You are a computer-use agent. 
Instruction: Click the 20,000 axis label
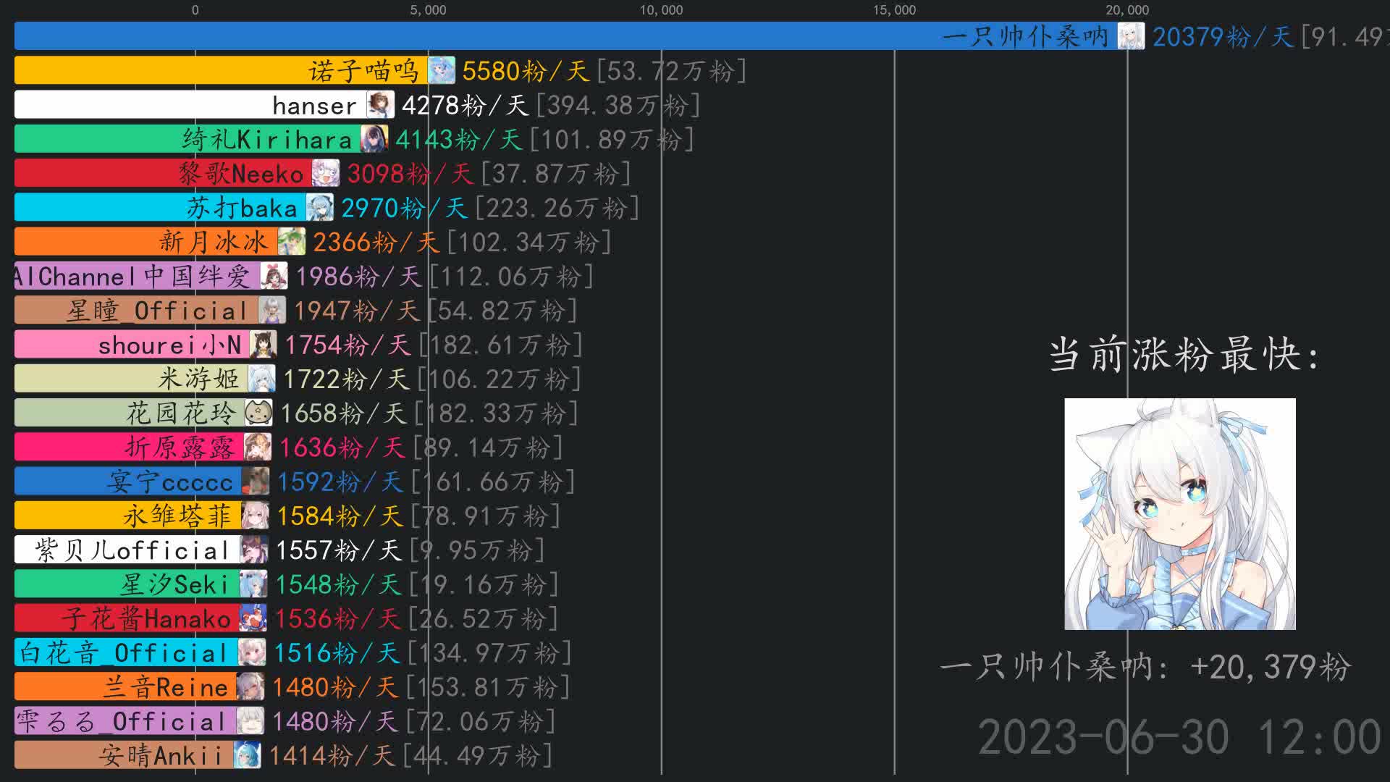[x=1129, y=10]
